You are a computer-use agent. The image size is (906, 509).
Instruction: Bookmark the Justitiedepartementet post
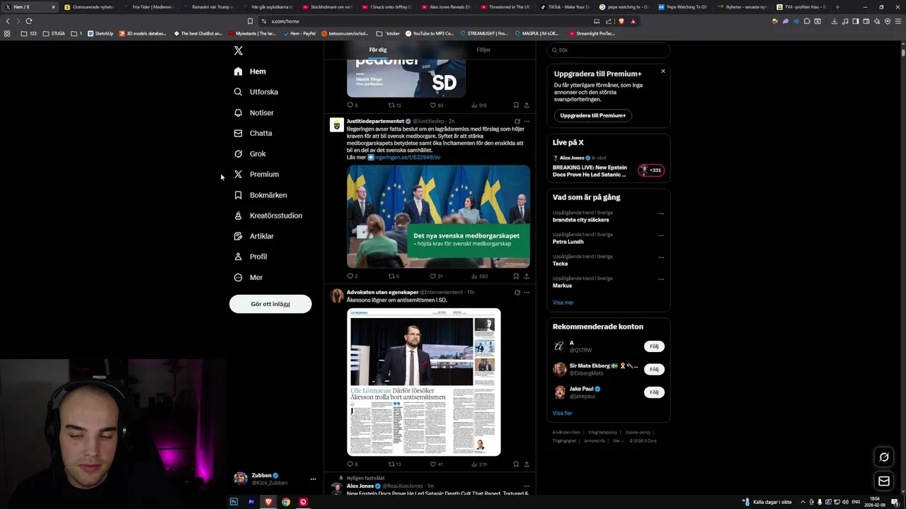(x=516, y=276)
